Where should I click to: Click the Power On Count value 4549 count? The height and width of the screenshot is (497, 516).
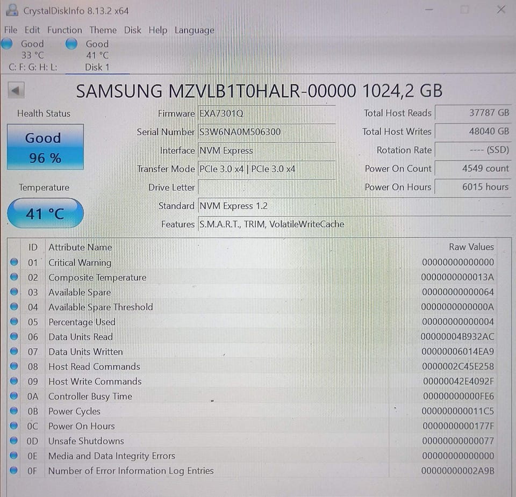tap(472, 168)
